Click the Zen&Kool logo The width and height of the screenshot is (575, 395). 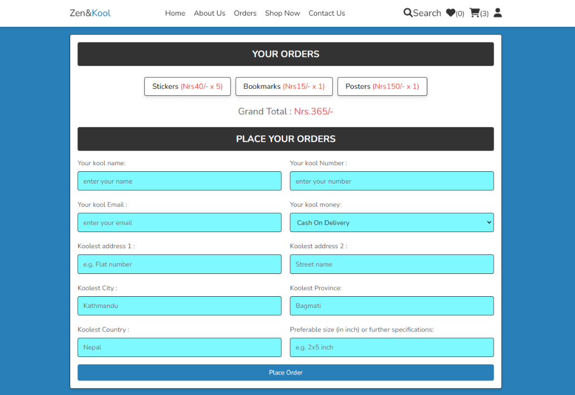pyautogui.click(x=90, y=13)
